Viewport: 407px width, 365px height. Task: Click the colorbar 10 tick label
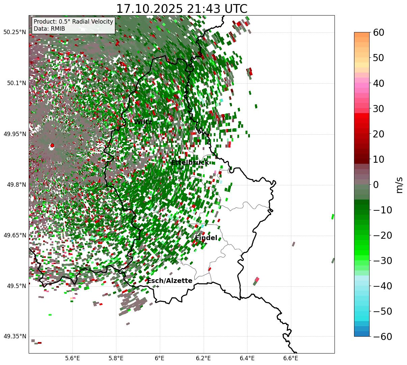click(379, 159)
